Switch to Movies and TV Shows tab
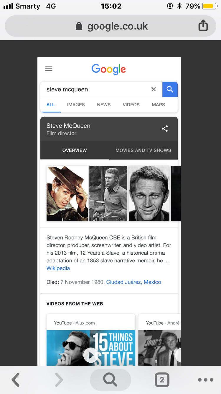The width and height of the screenshot is (221, 394). tap(143, 150)
